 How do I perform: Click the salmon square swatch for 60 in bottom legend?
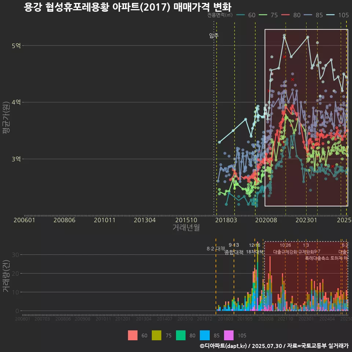[133, 335]
